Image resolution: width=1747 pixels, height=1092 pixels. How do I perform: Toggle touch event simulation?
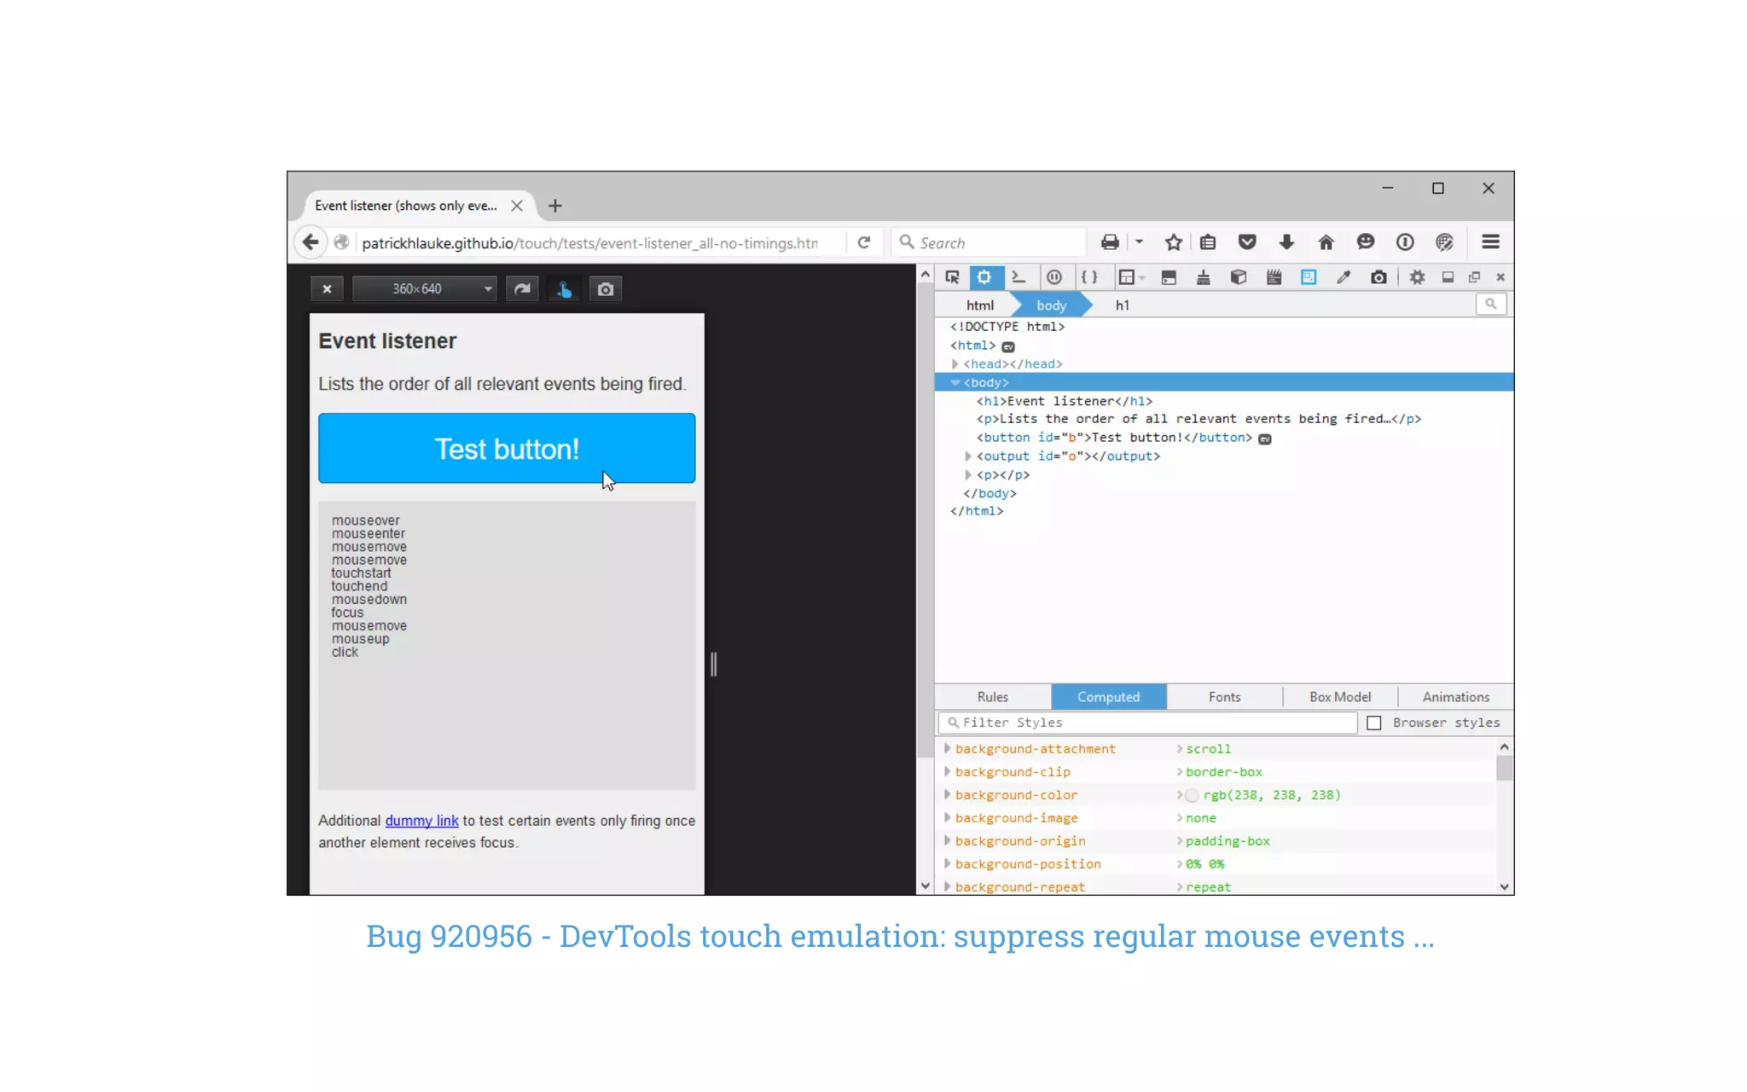coord(564,289)
